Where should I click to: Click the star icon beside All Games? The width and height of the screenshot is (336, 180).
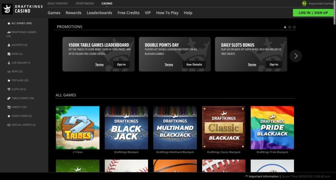point(9,23)
